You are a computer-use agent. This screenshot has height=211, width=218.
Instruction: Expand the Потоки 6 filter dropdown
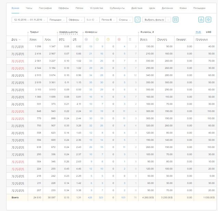108,20
